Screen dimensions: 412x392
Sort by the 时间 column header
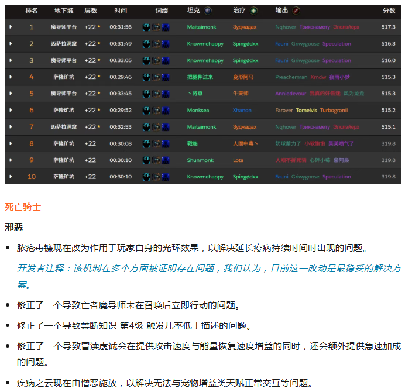[121, 11]
